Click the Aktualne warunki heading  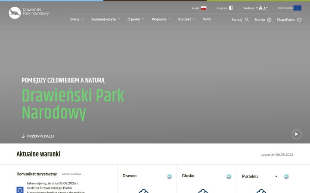pyautogui.click(x=38, y=154)
